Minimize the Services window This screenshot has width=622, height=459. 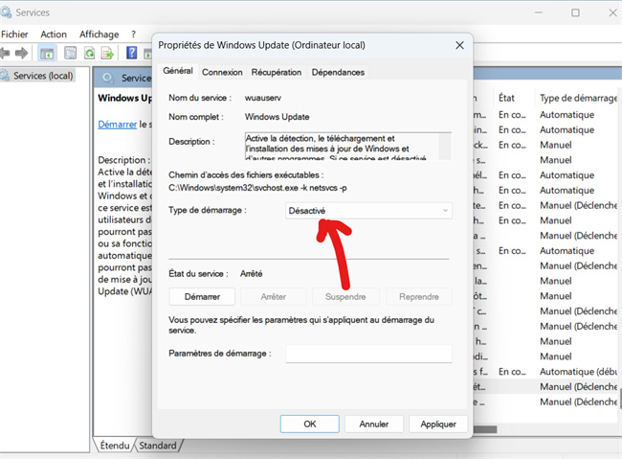(x=539, y=12)
